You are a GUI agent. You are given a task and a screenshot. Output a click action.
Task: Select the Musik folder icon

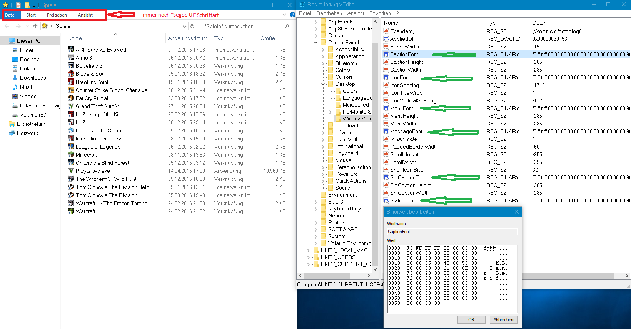coord(15,87)
